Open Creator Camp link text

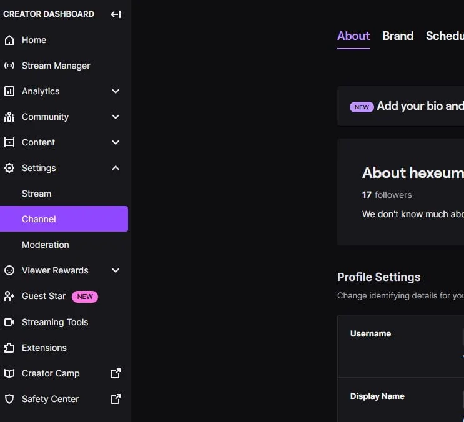[51, 373]
